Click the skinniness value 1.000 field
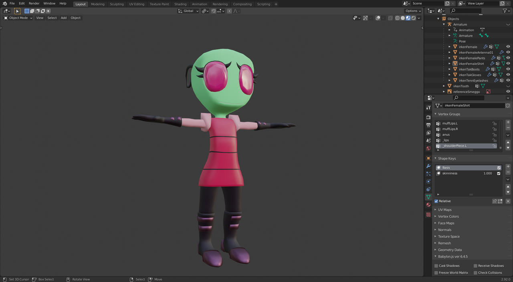The image size is (513, 282). coord(488,173)
